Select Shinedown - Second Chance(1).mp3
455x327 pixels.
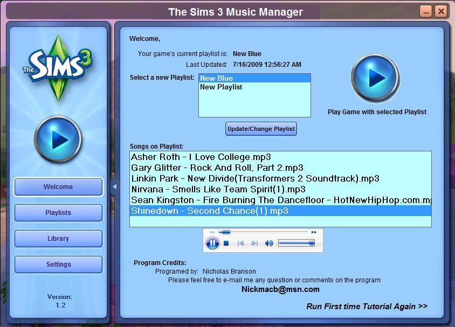click(x=280, y=211)
